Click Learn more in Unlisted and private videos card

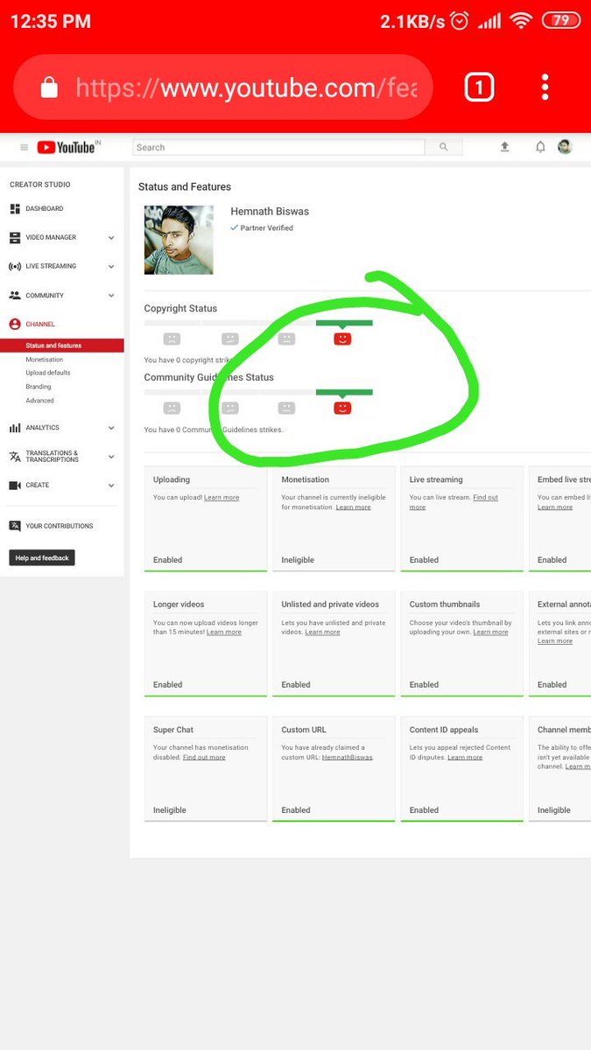click(x=322, y=632)
